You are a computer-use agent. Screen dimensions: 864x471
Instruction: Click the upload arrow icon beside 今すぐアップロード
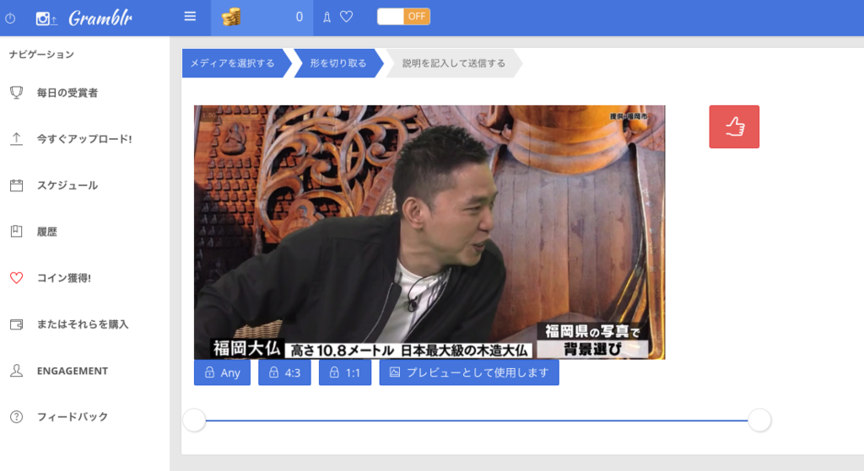click(17, 139)
